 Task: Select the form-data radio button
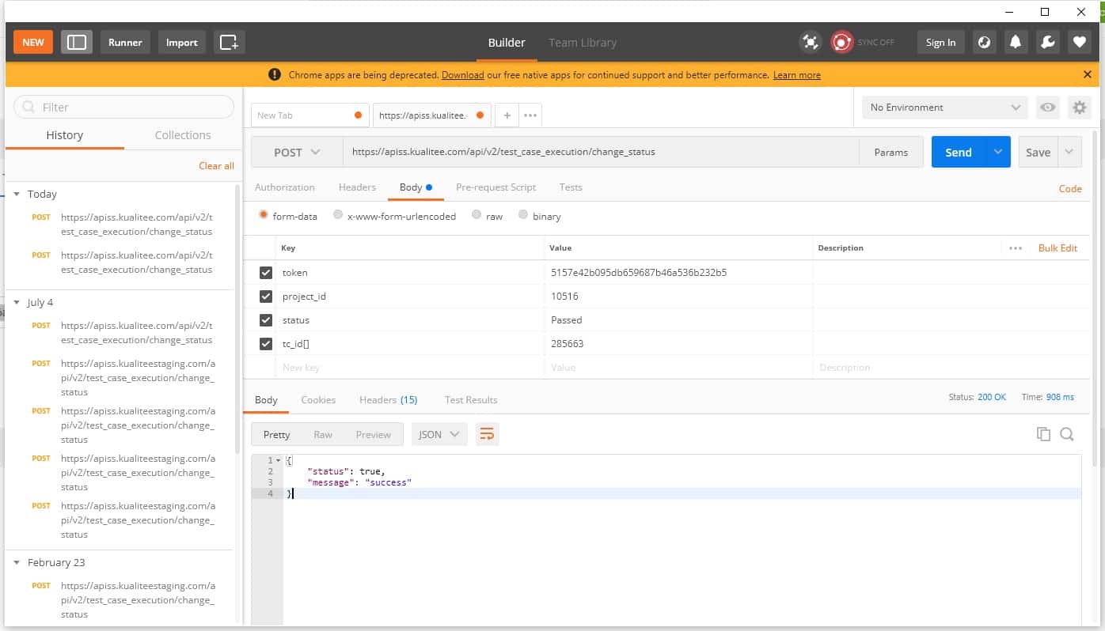[264, 215]
